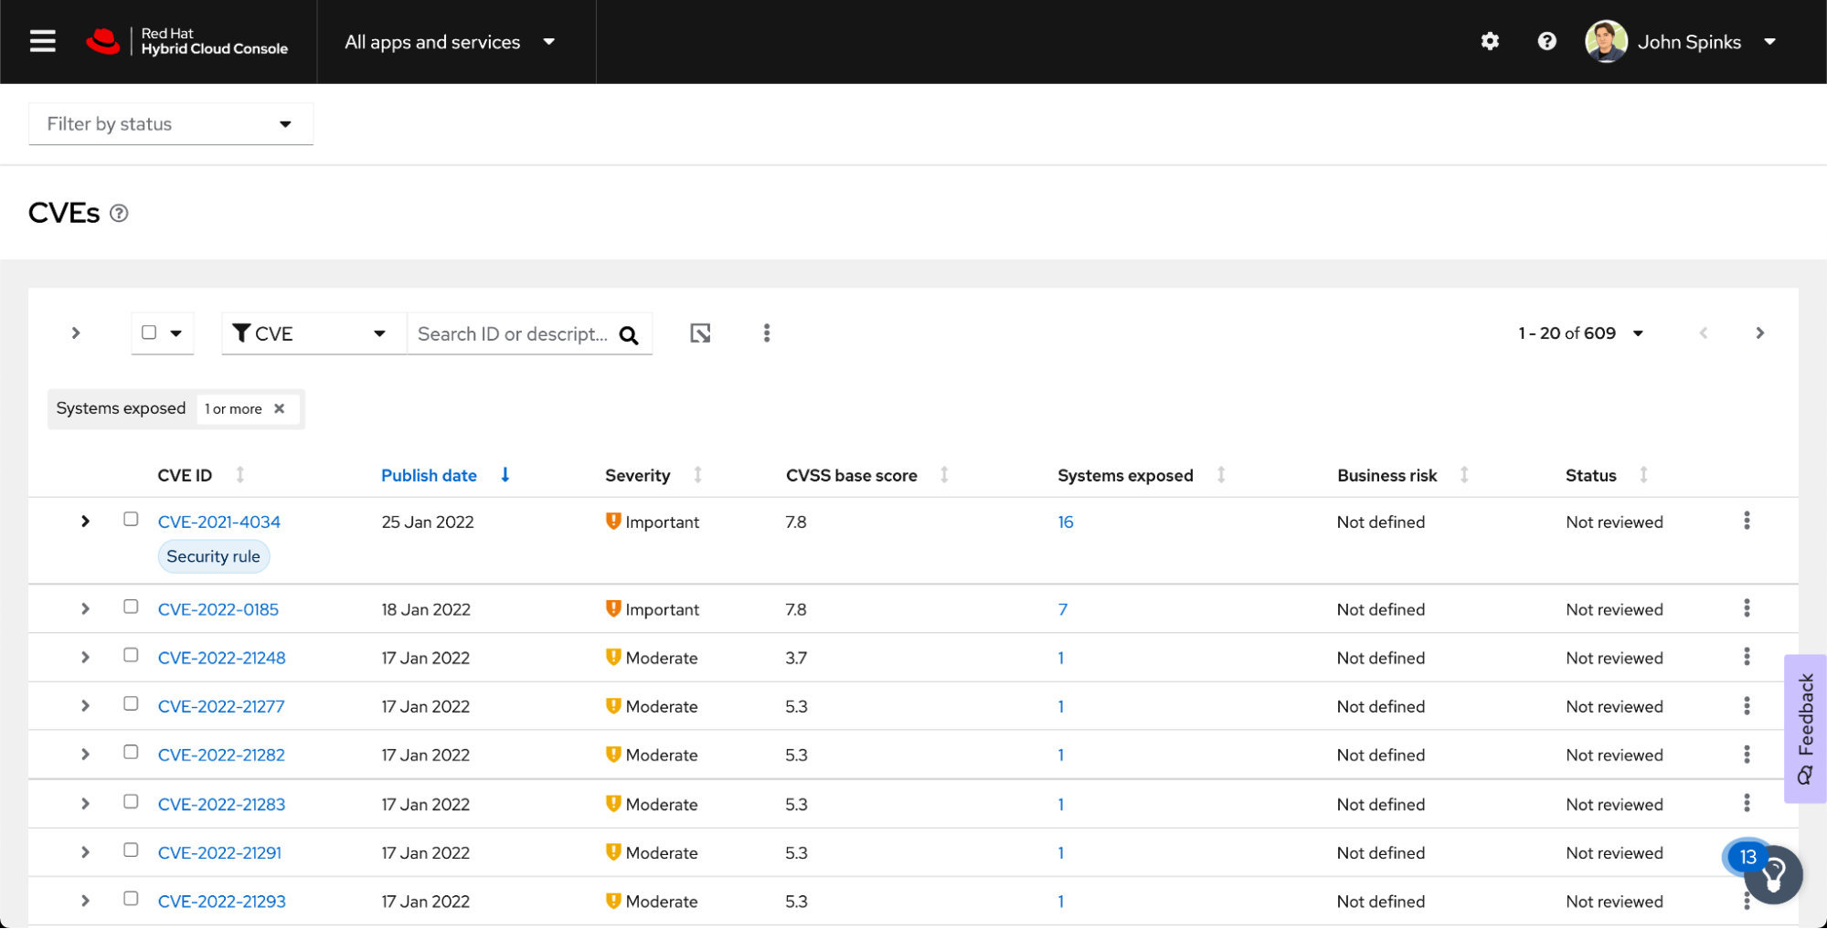
Task: Open kebab menu for CVE-2021-4034 row
Action: coord(1746,521)
